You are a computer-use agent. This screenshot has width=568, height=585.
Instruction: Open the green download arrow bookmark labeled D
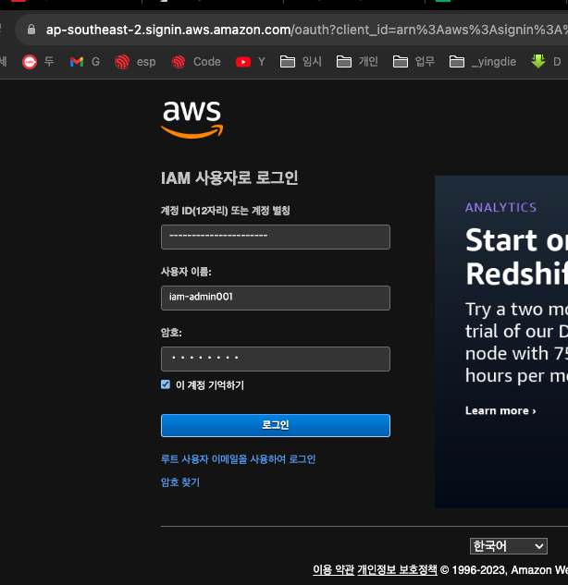point(546,62)
